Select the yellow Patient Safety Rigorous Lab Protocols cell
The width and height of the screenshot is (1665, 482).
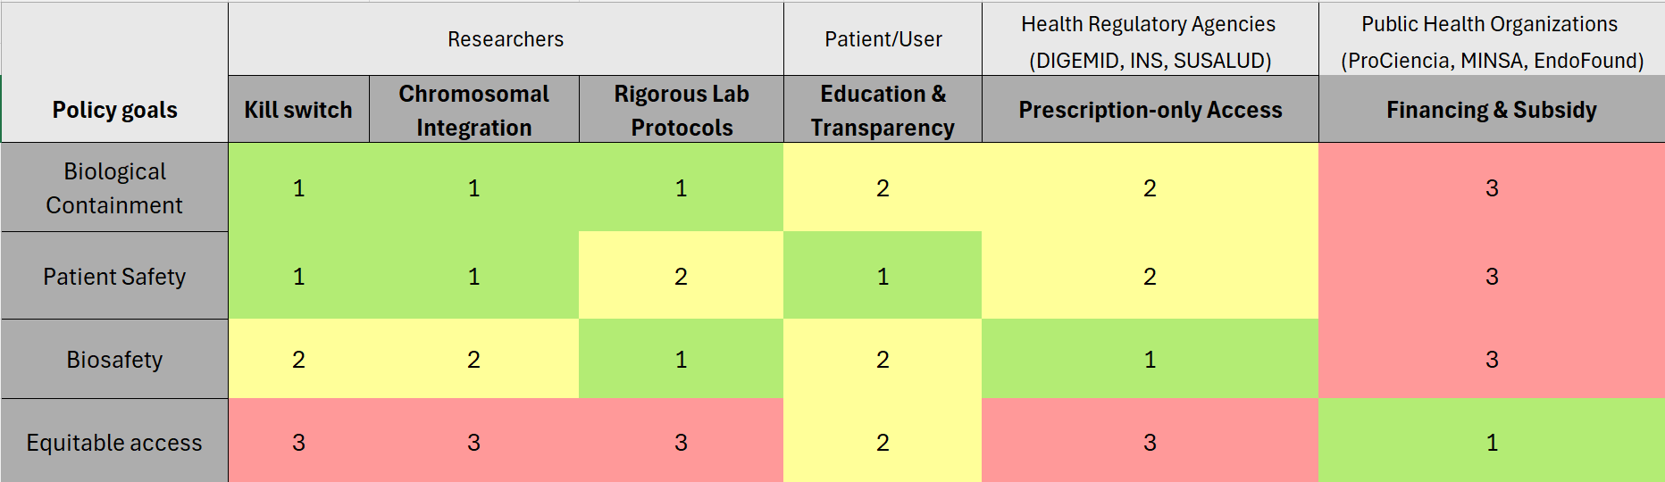[x=681, y=276]
